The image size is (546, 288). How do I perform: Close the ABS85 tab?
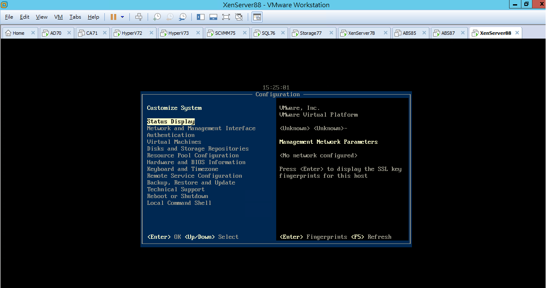pos(424,33)
